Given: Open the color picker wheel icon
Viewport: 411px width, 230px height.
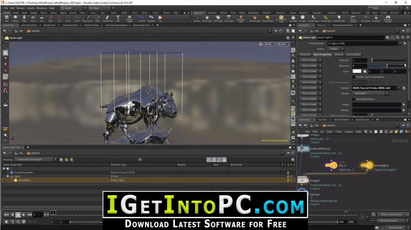Looking at the screenshot, I should tap(365, 71).
